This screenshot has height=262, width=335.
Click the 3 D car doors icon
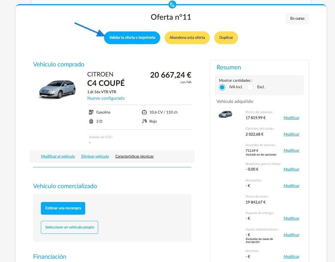[91, 121]
